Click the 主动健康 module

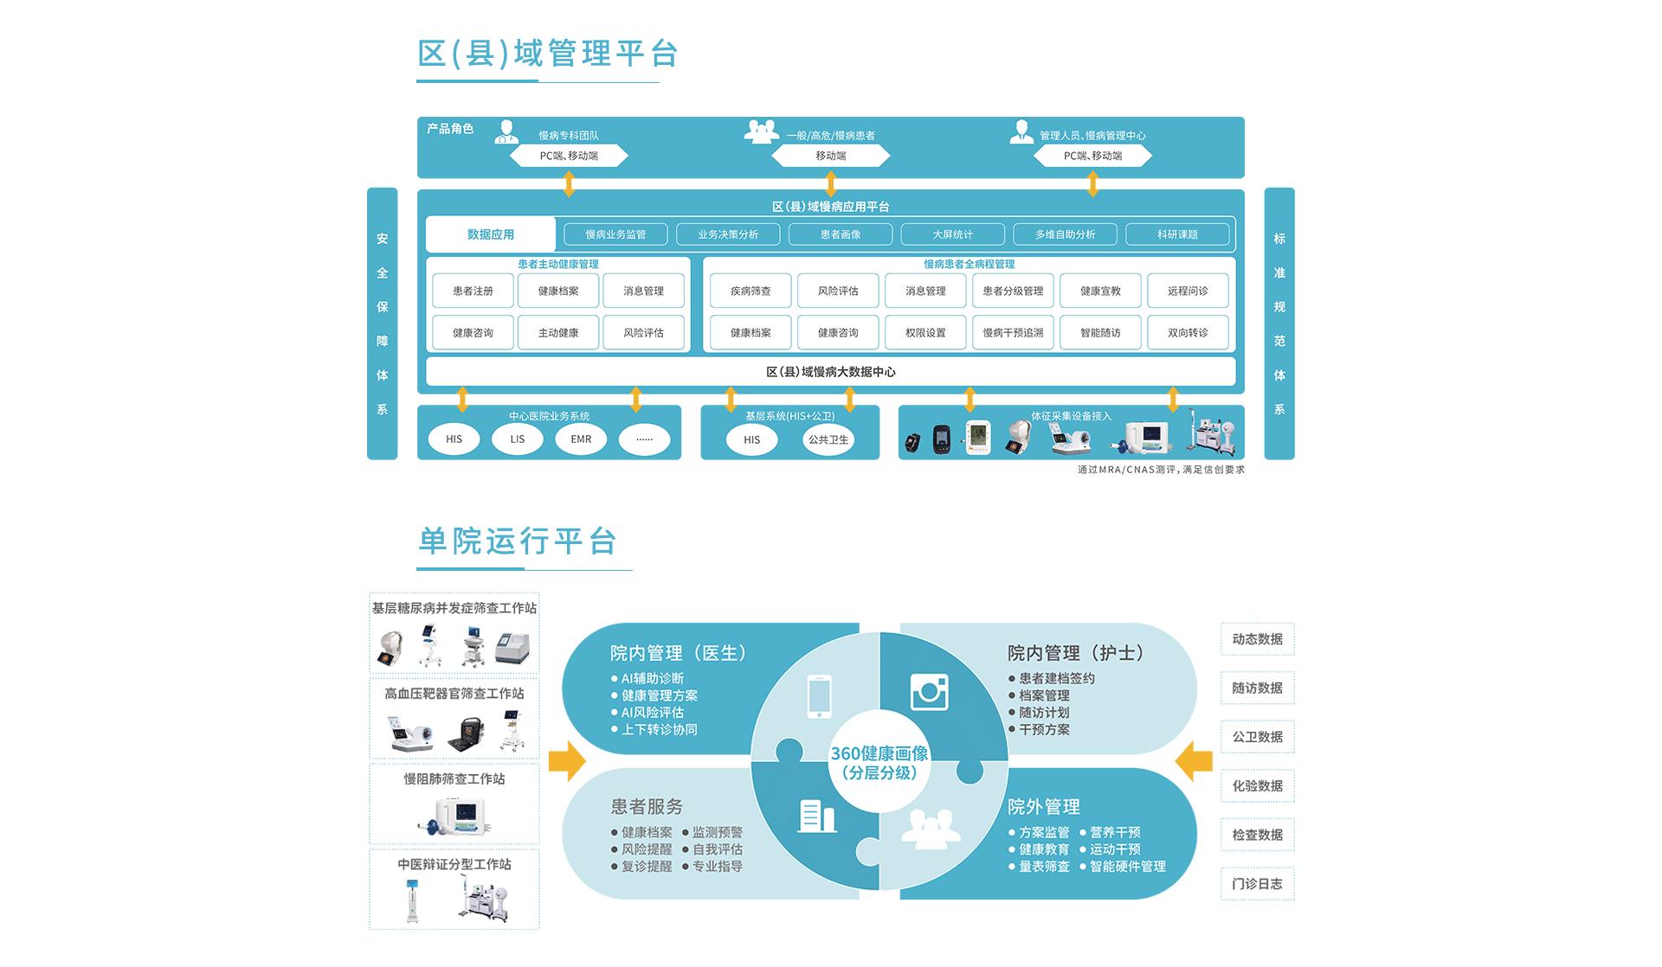(558, 332)
